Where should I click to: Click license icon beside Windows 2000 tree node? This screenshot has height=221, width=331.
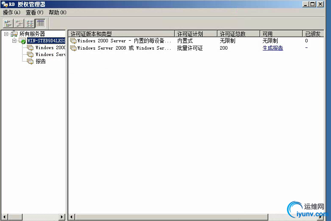point(30,47)
